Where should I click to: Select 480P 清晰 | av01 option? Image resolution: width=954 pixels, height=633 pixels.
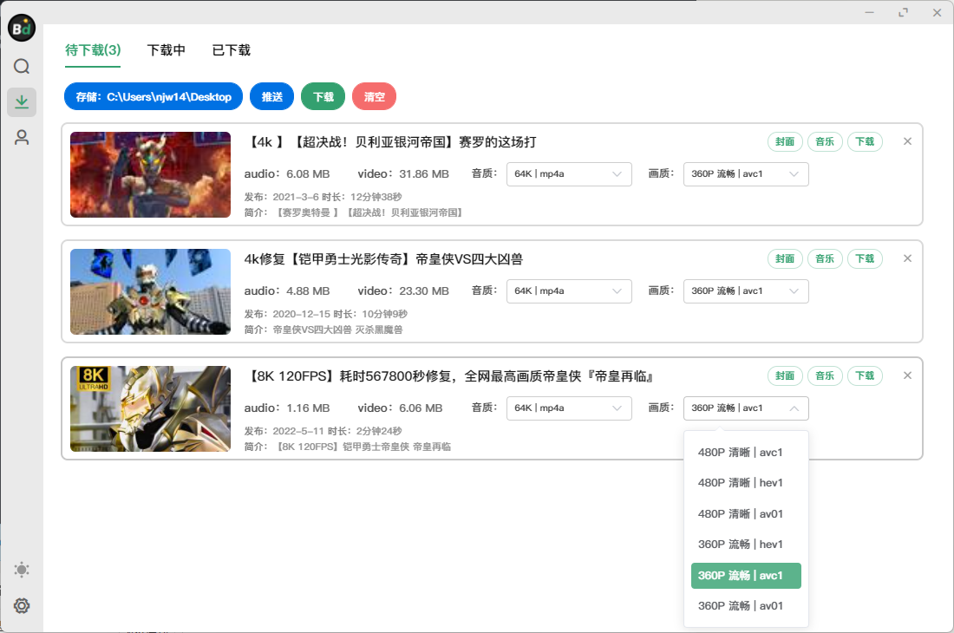[746, 514]
